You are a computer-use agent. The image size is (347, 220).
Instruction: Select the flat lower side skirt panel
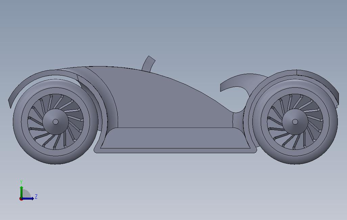[x=175, y=138]
